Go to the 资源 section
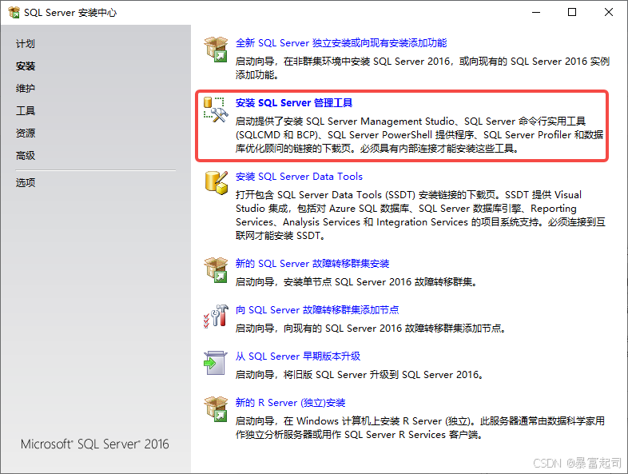 point(26,133)
